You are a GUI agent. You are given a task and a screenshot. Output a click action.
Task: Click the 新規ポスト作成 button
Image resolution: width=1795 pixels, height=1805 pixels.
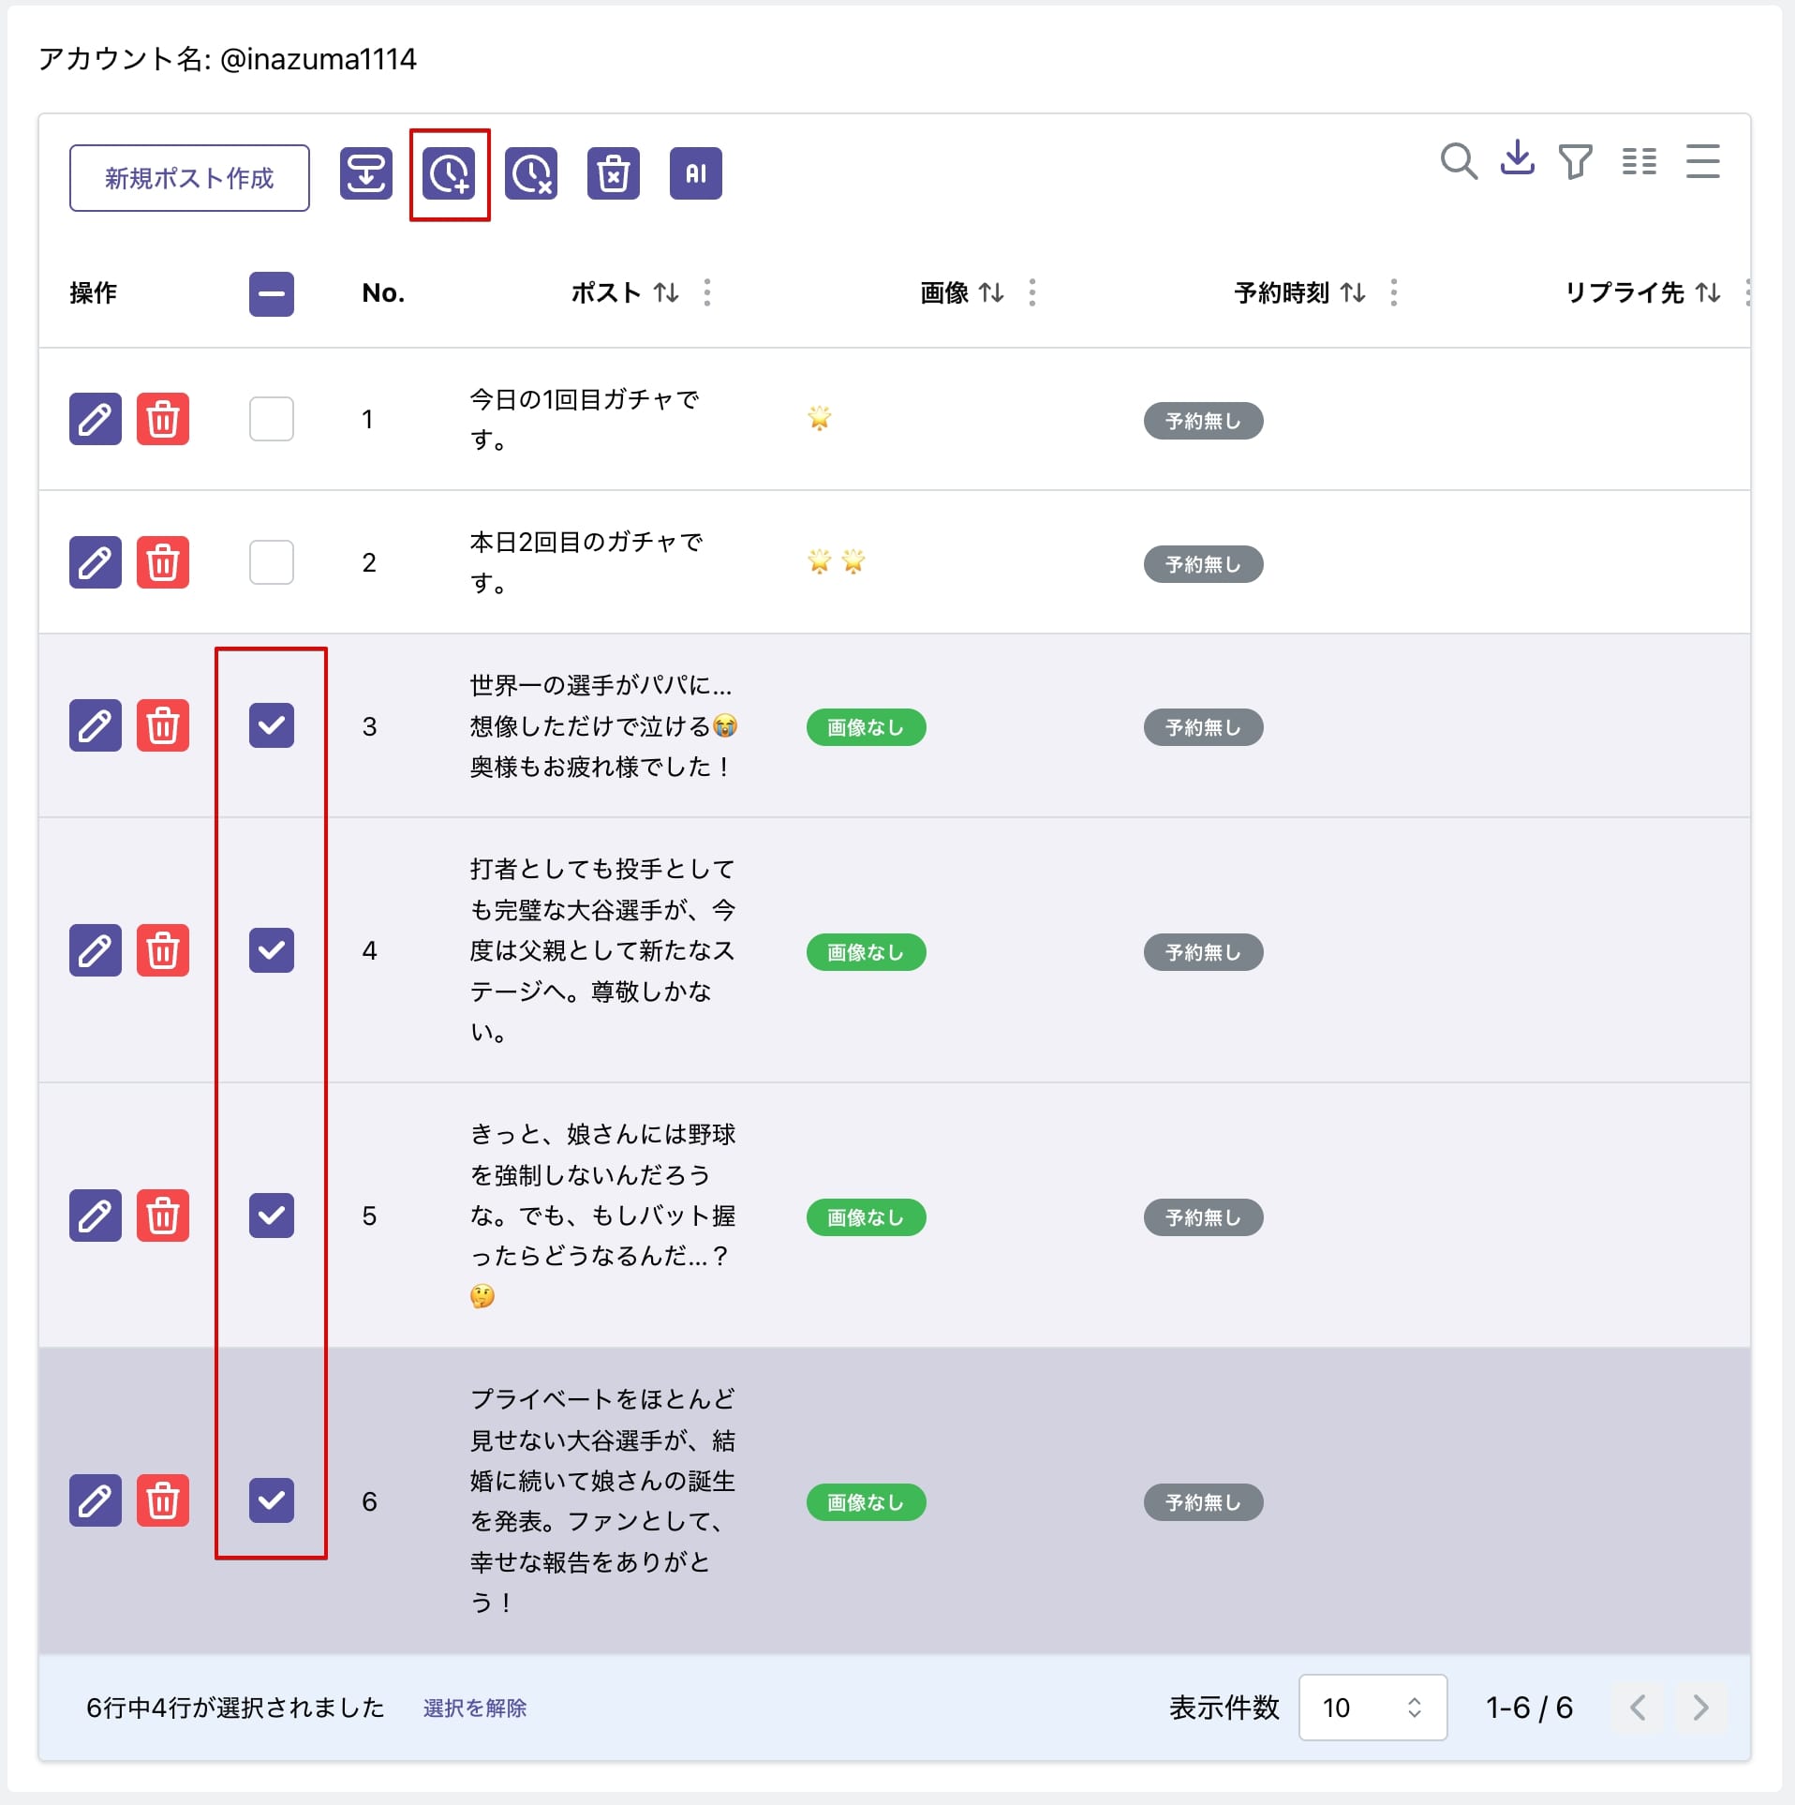tap(188, 177)
